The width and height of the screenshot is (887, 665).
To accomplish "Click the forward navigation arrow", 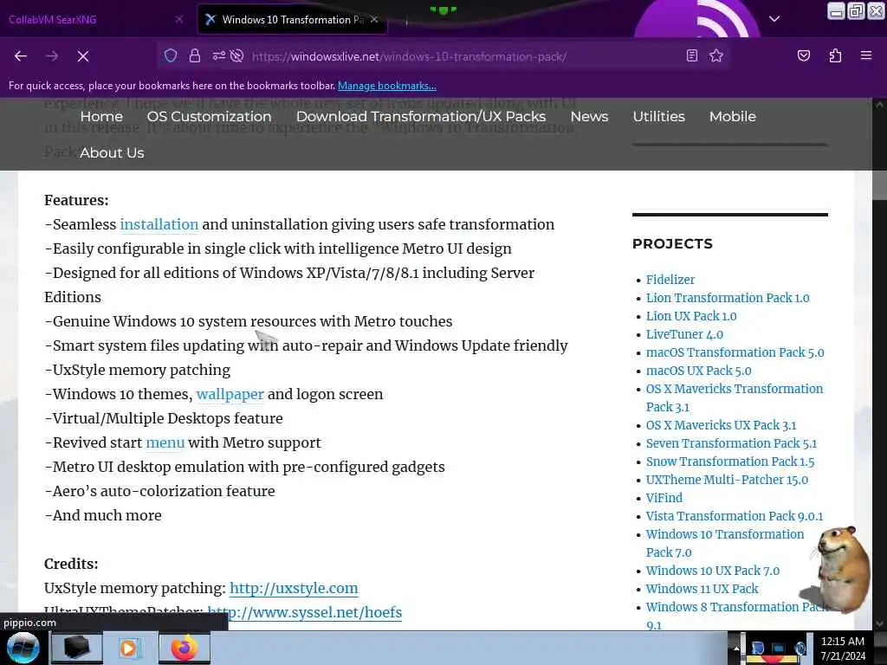I will 52,56.
